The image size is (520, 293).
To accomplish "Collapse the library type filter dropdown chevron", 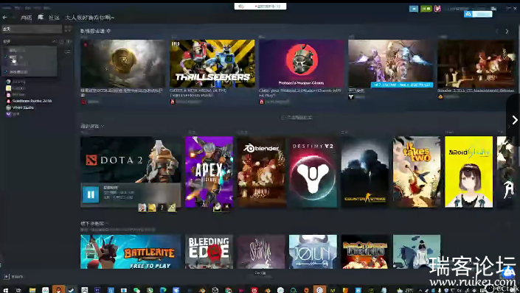I will click(55, 42).
